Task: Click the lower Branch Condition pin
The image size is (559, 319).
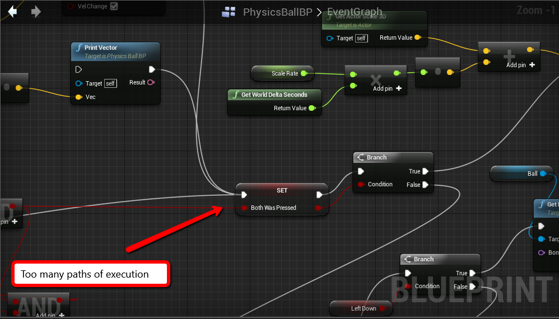Action: pos(408,286)
